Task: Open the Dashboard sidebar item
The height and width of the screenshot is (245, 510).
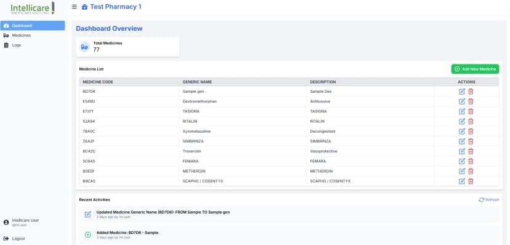Action: coord(33,26)
